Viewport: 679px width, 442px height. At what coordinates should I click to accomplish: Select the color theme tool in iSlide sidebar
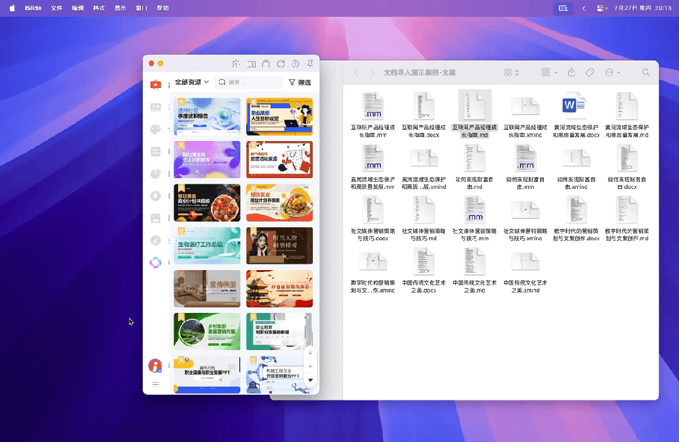(156, 129)
